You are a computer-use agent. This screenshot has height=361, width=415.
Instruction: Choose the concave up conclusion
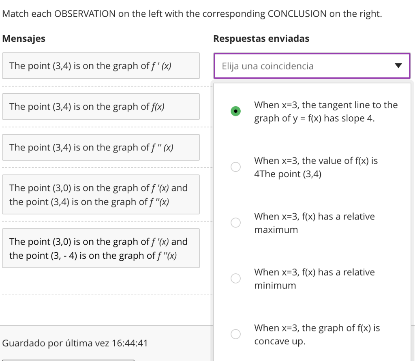(235, 334)
